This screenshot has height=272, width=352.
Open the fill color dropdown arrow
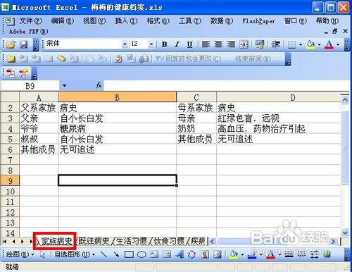coord(320,44)
